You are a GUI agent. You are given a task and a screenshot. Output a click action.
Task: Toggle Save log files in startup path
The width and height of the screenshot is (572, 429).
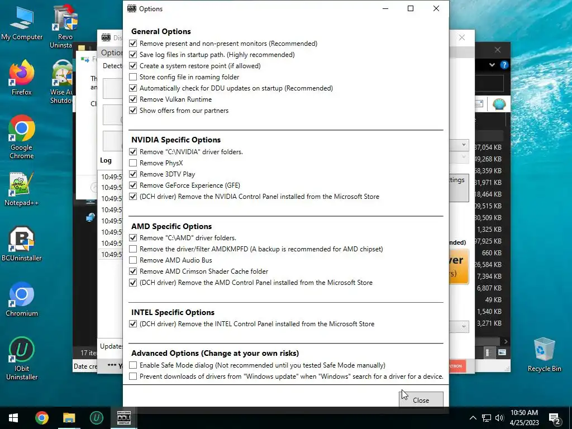point(133,55)
